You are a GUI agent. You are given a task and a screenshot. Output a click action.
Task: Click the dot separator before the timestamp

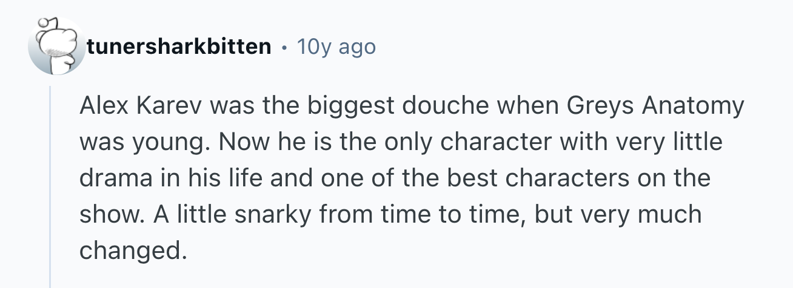(284, 47)
